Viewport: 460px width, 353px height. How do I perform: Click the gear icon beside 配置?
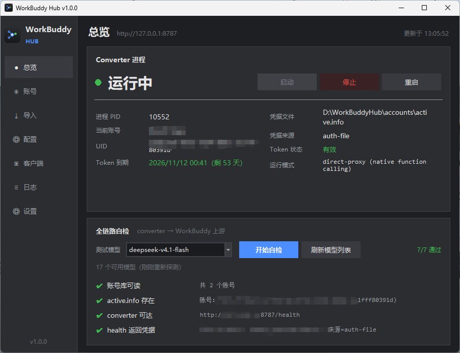pos(16,139)
